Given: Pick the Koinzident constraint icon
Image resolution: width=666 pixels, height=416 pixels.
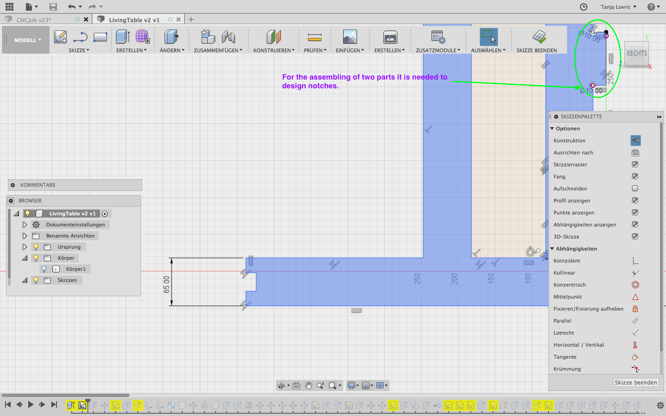Looking at the screenshot, I should pyautogui.click(x=635, y=261).
